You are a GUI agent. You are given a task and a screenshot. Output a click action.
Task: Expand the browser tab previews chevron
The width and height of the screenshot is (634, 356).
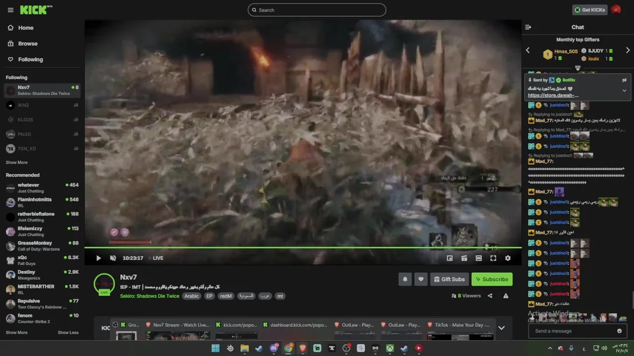tap(501, 328)
